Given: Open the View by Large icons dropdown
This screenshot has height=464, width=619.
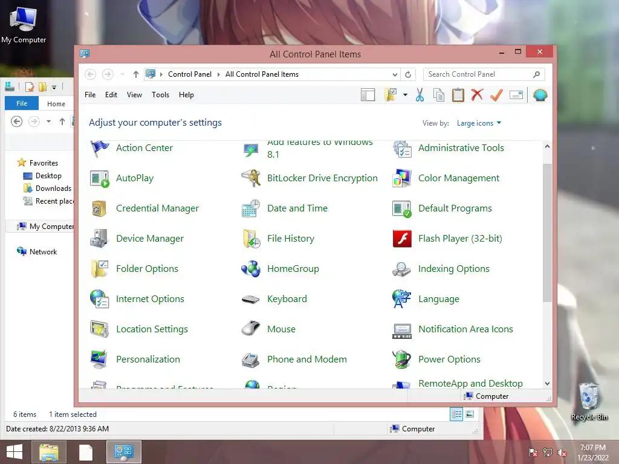Looking at the screenshot, I should pos(479,123).
